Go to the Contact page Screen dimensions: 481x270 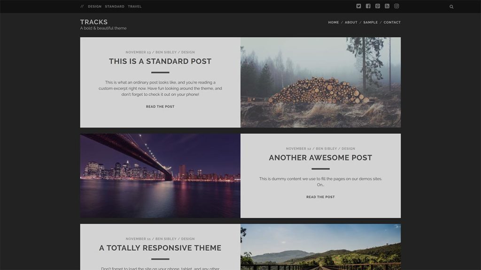click(392, 22)
